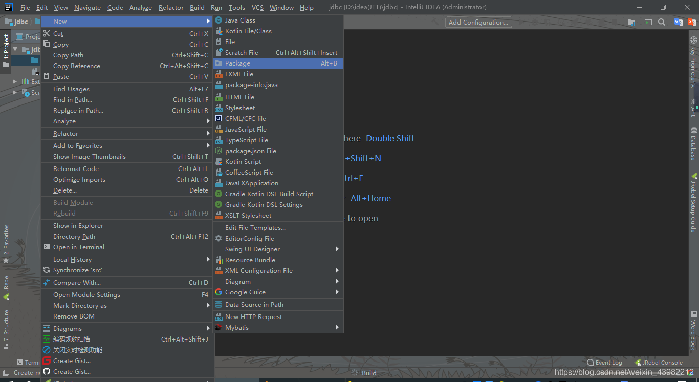
Task: Choose Reformat Code
Action: pyautogui.click(x=127, y=168)
